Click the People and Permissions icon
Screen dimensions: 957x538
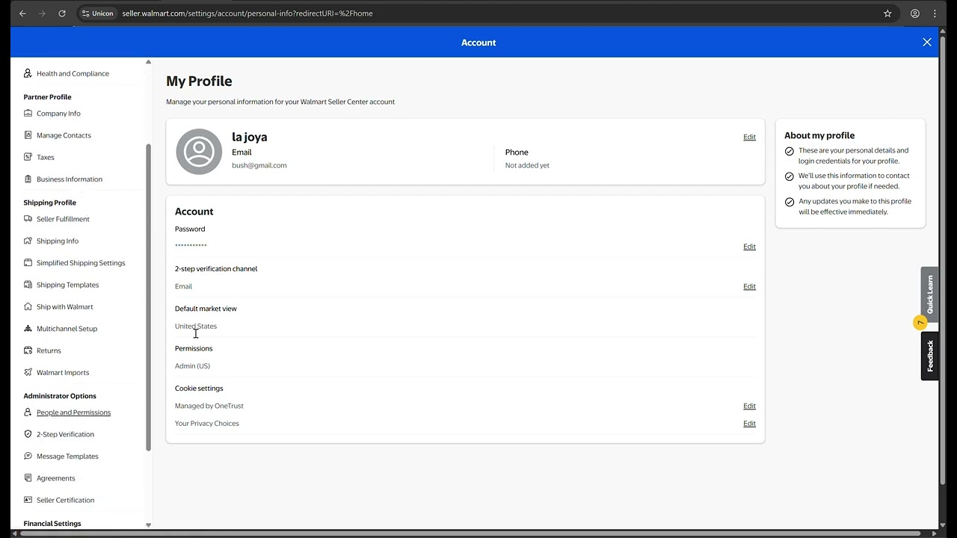tap(28, 412)
